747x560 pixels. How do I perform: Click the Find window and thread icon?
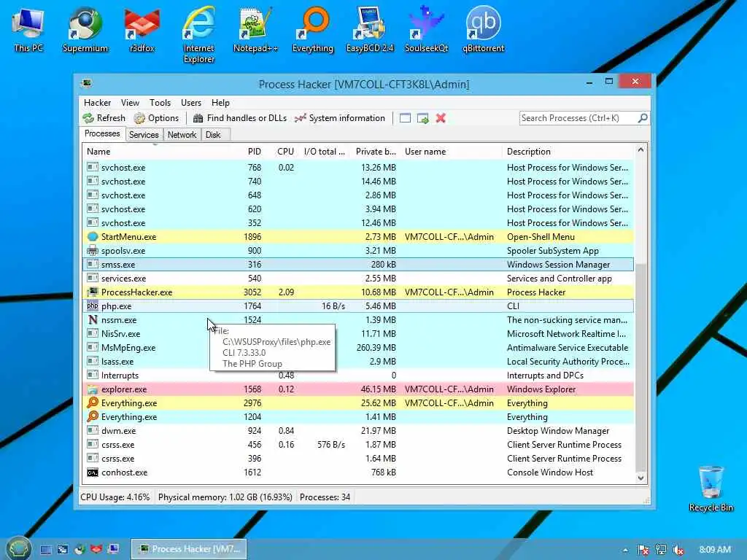coord(422,118)
